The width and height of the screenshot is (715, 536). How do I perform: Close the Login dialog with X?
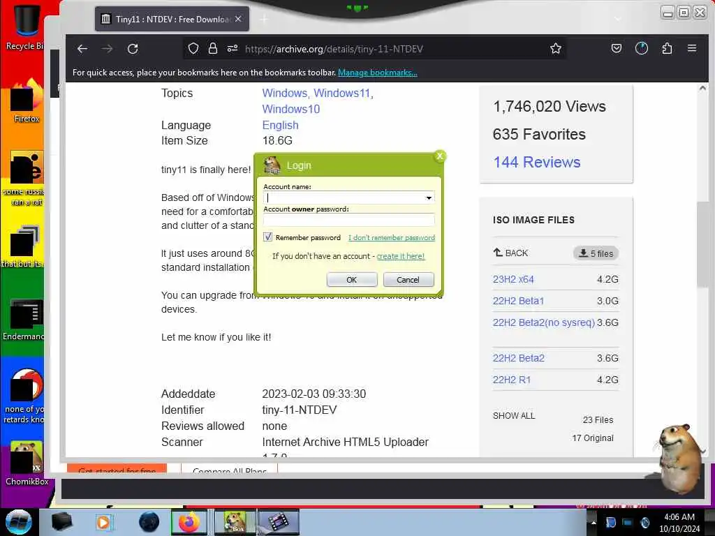pyautogui.click(x=440, y=156)
